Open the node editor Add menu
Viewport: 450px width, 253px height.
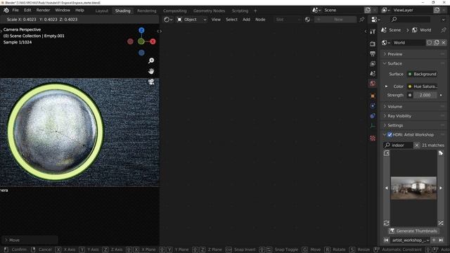[x=246, y=20]
